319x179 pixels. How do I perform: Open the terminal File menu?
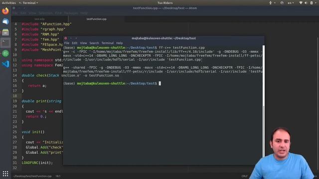point(67,43)
